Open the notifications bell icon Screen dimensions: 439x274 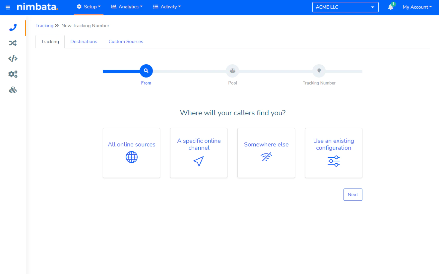(391, 7)
